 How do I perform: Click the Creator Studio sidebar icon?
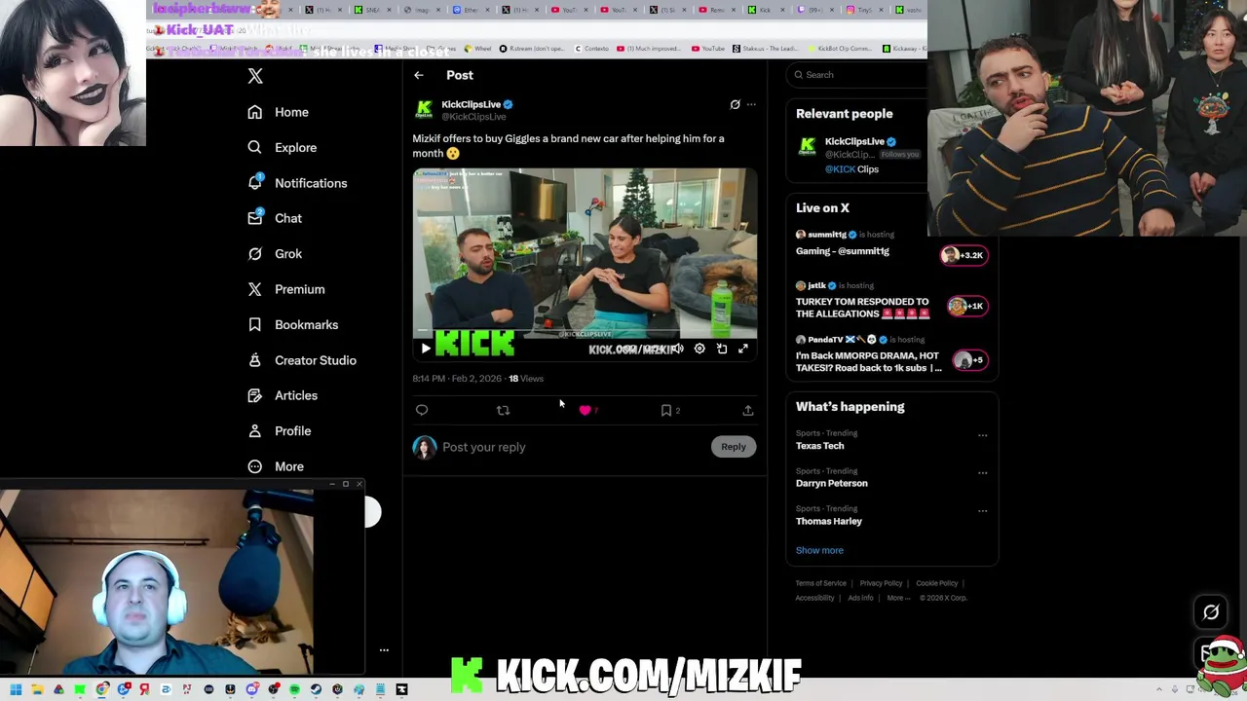(x=254, y=360)
